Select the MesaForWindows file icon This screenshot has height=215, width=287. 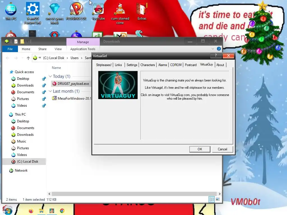coord(54,98)
